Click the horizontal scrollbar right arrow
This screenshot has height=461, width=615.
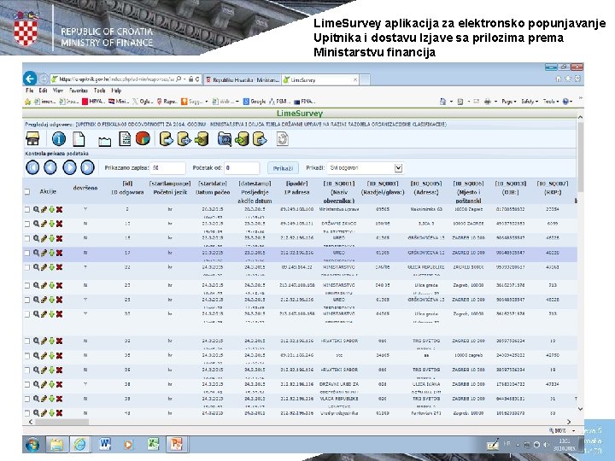point(569,422)
